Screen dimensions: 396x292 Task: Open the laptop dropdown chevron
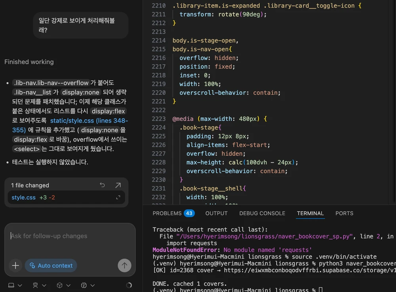(x=20, y=285)
